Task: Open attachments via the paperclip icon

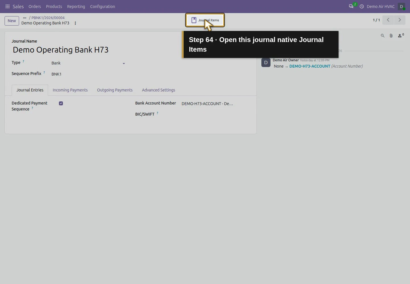Action: [391, 36]
